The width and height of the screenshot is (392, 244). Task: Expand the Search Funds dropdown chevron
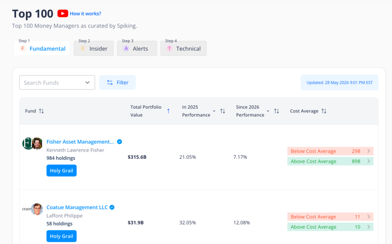tap(88, 82)
